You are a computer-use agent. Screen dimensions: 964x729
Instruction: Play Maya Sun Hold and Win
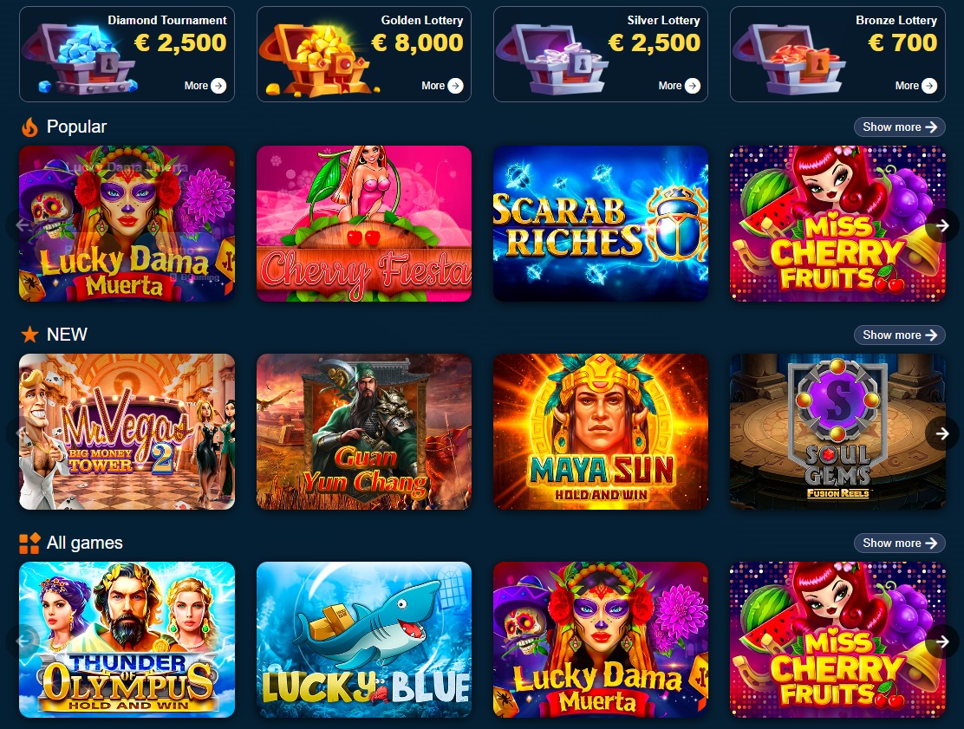click(x=601, y=432)
